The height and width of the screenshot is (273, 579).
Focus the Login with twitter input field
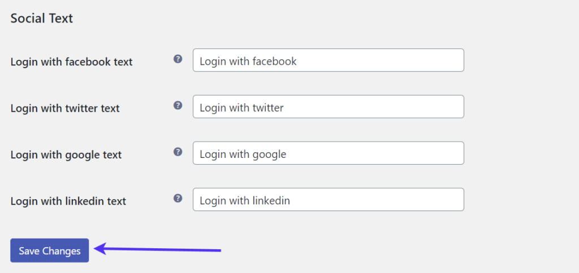(328, 107)
